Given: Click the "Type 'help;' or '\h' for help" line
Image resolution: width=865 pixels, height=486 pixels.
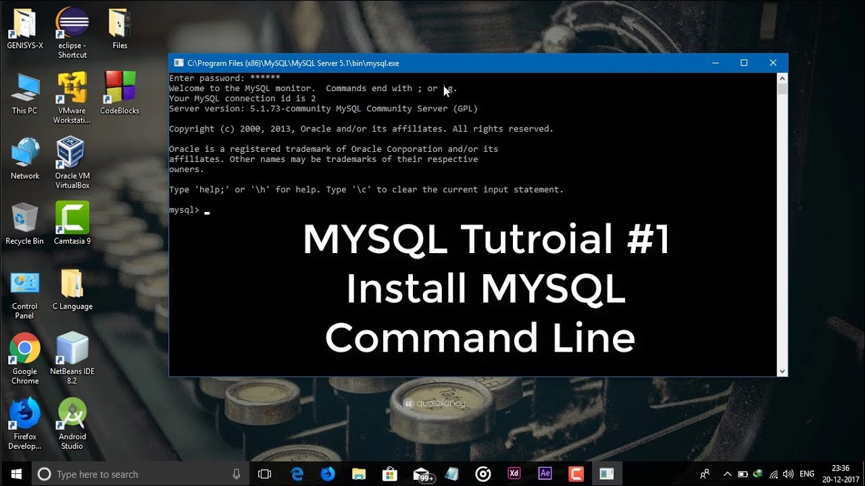Looking at the screenshot, I should (366, 190).
